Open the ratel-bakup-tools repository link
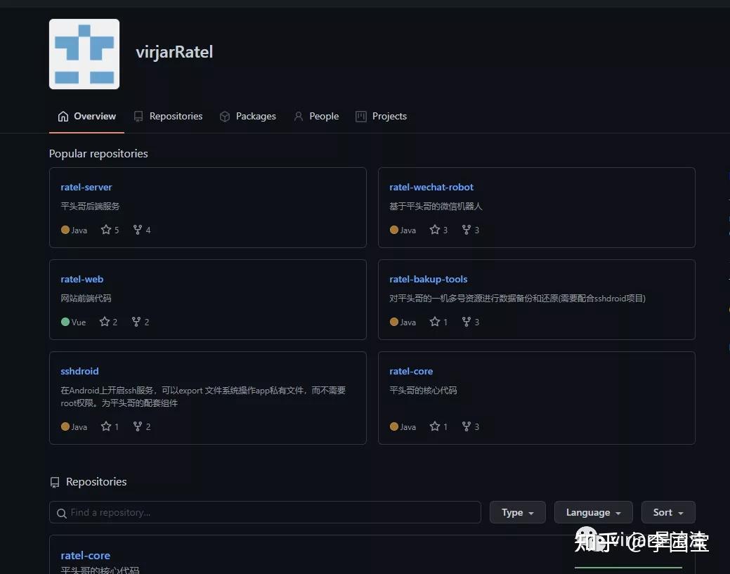This screenshot has height=574, width=730. pyautogui.click(x=429, y=279)
